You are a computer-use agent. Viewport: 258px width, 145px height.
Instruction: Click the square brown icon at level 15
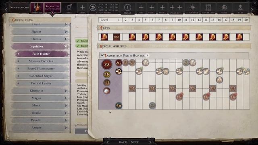pyautogui.click(x=212, y=89)
